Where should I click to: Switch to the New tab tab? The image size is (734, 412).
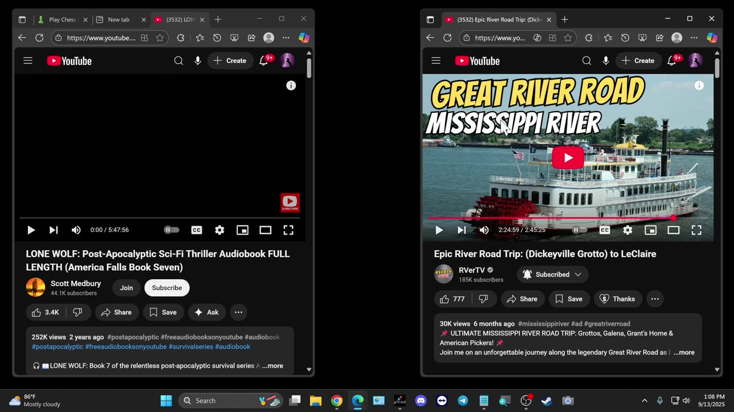[118, 19]
